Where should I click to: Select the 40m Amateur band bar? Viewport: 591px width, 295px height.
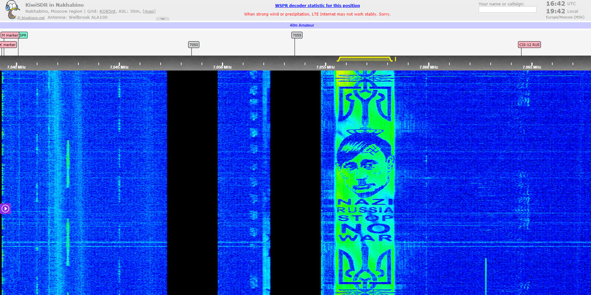302,25
